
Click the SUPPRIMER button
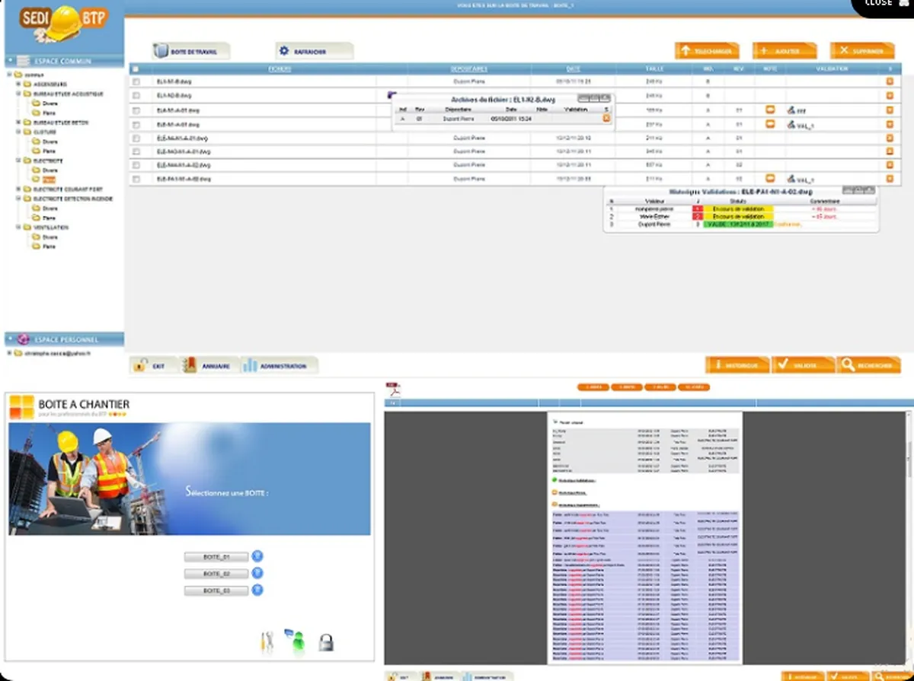tap(861, 51)
